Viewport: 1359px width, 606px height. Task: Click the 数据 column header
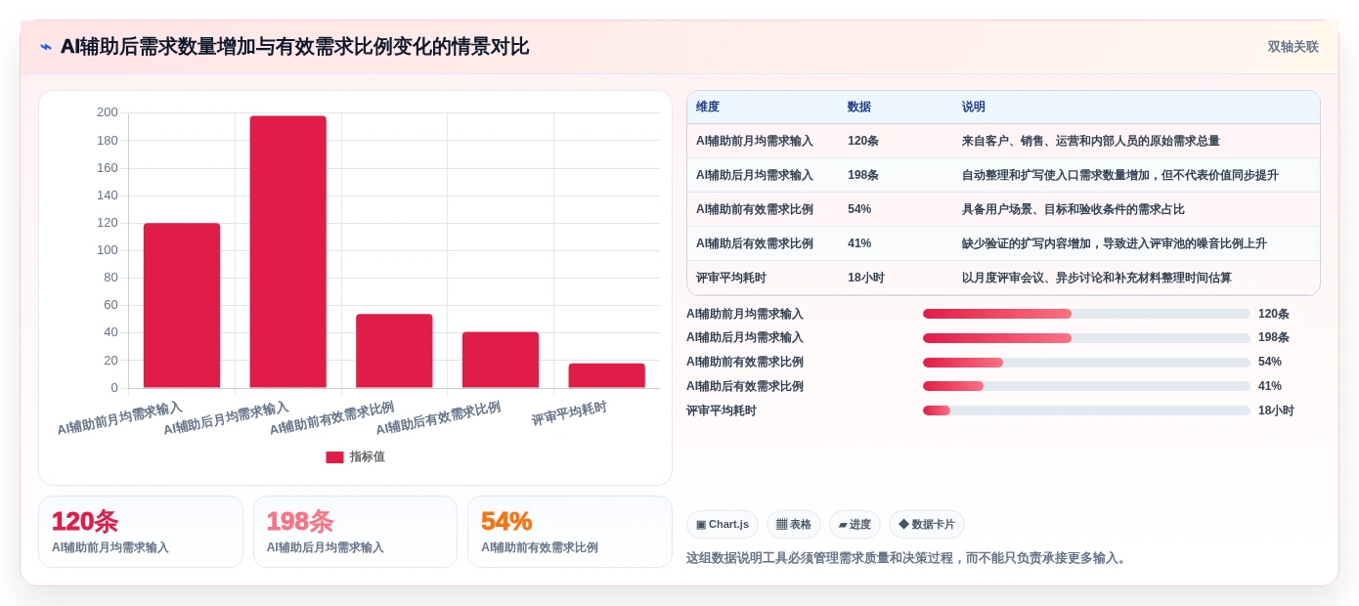click(x=858, y=108)
